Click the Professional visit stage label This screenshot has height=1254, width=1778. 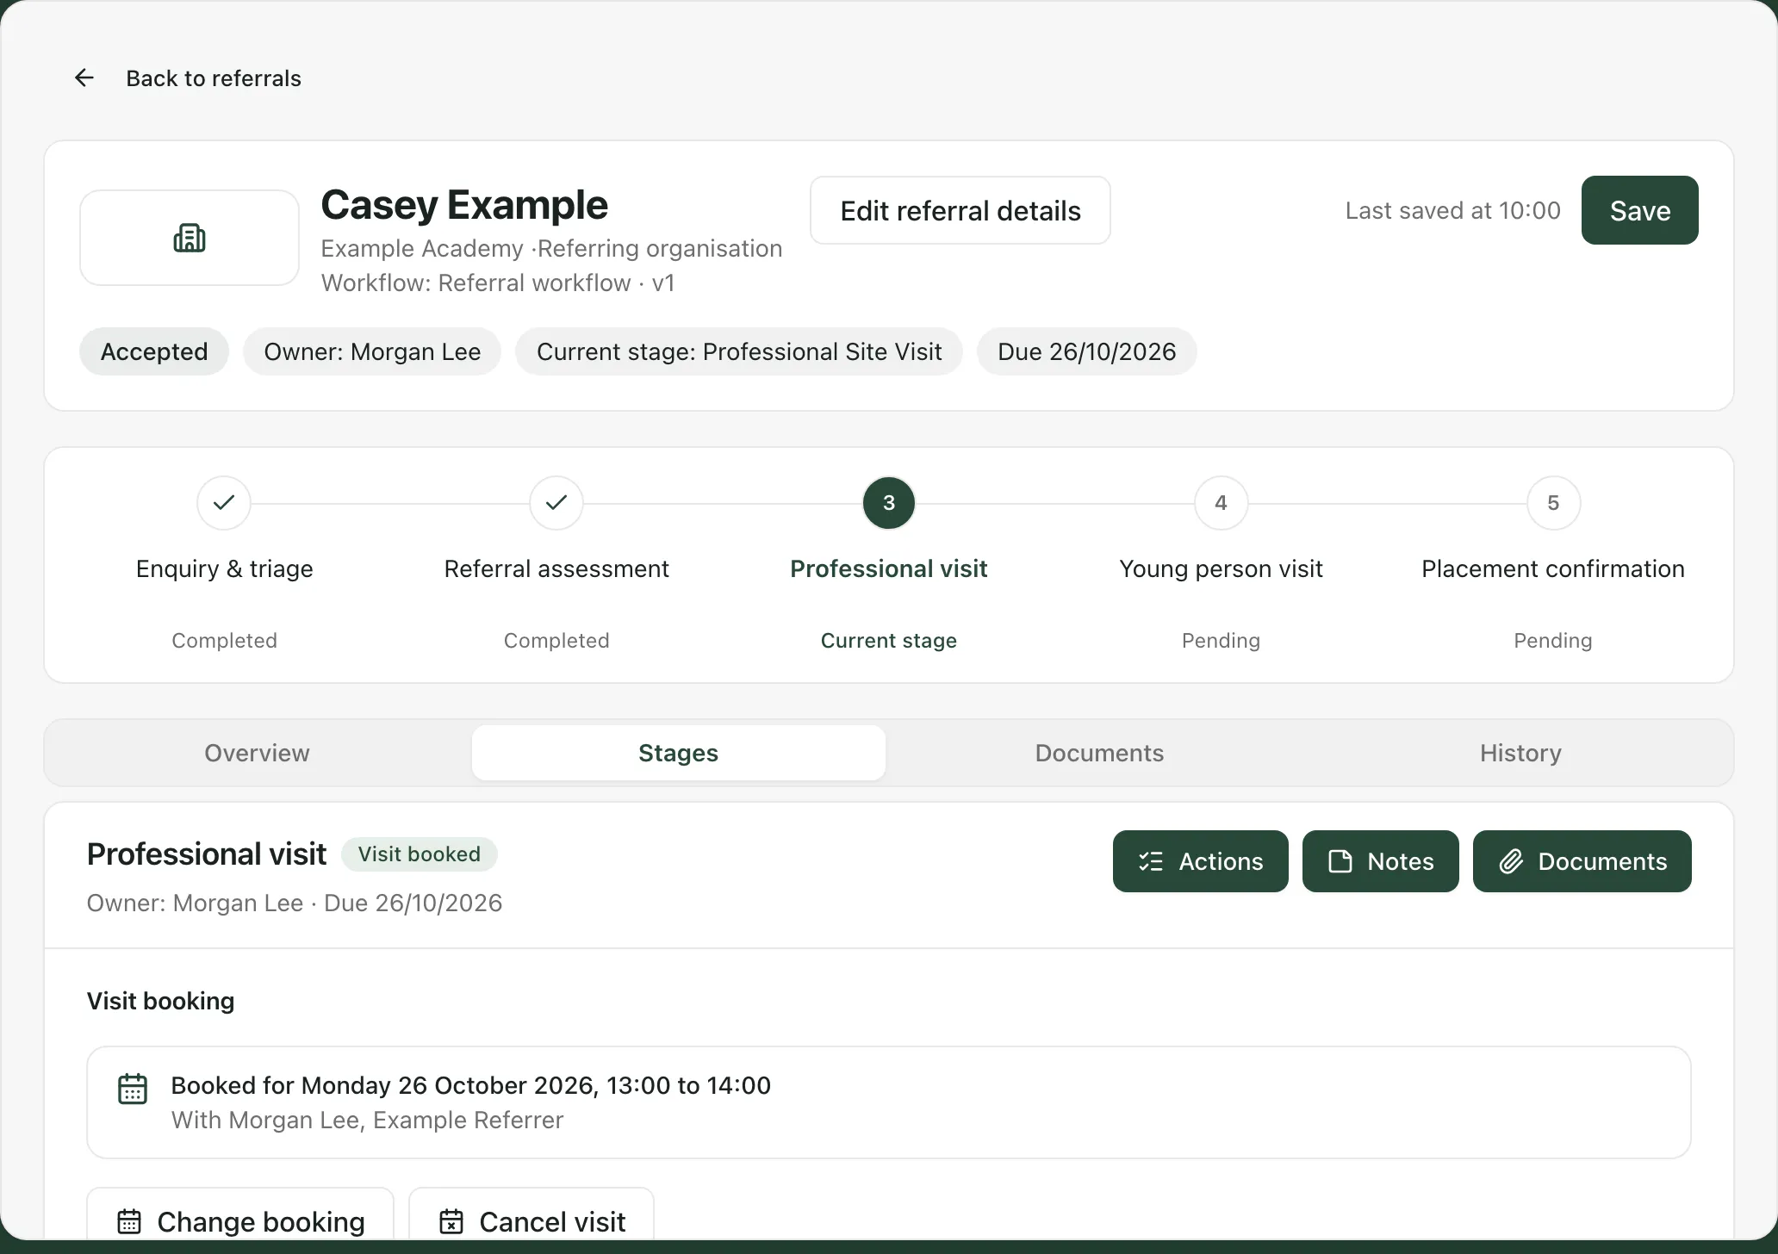click(889, 568)
